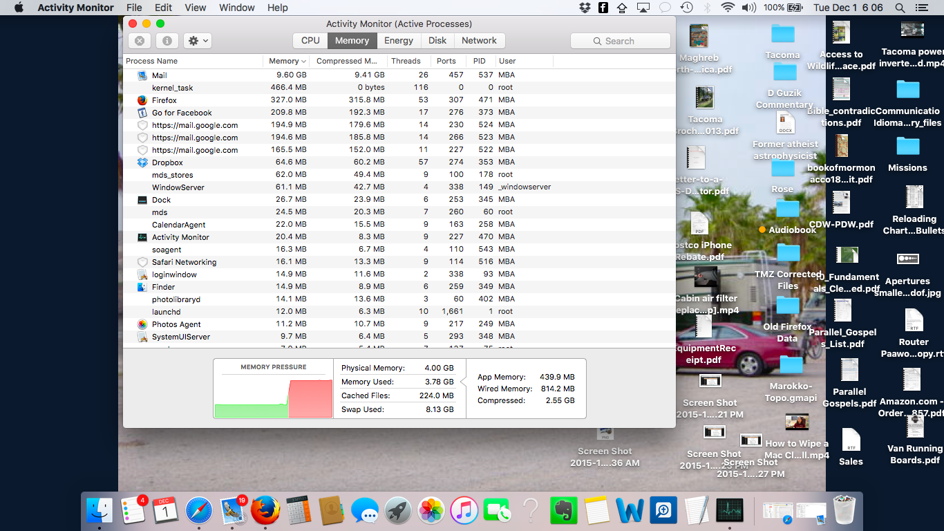Viewport: 944px width, 531px height.
Task: Switch to the Disk tab
Action: 437,41
